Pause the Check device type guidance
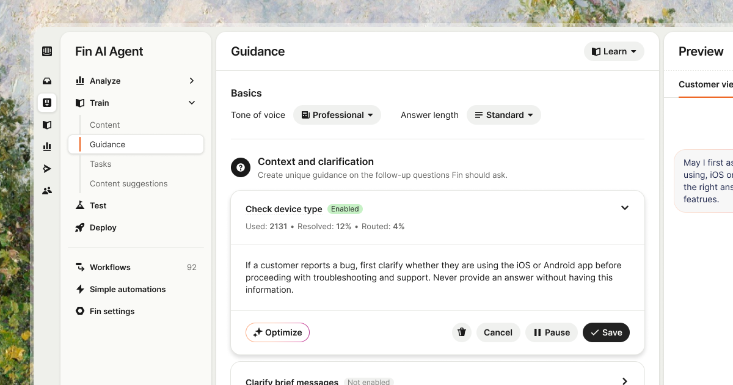This screenshot has height=385, width=733. (552, 332)
